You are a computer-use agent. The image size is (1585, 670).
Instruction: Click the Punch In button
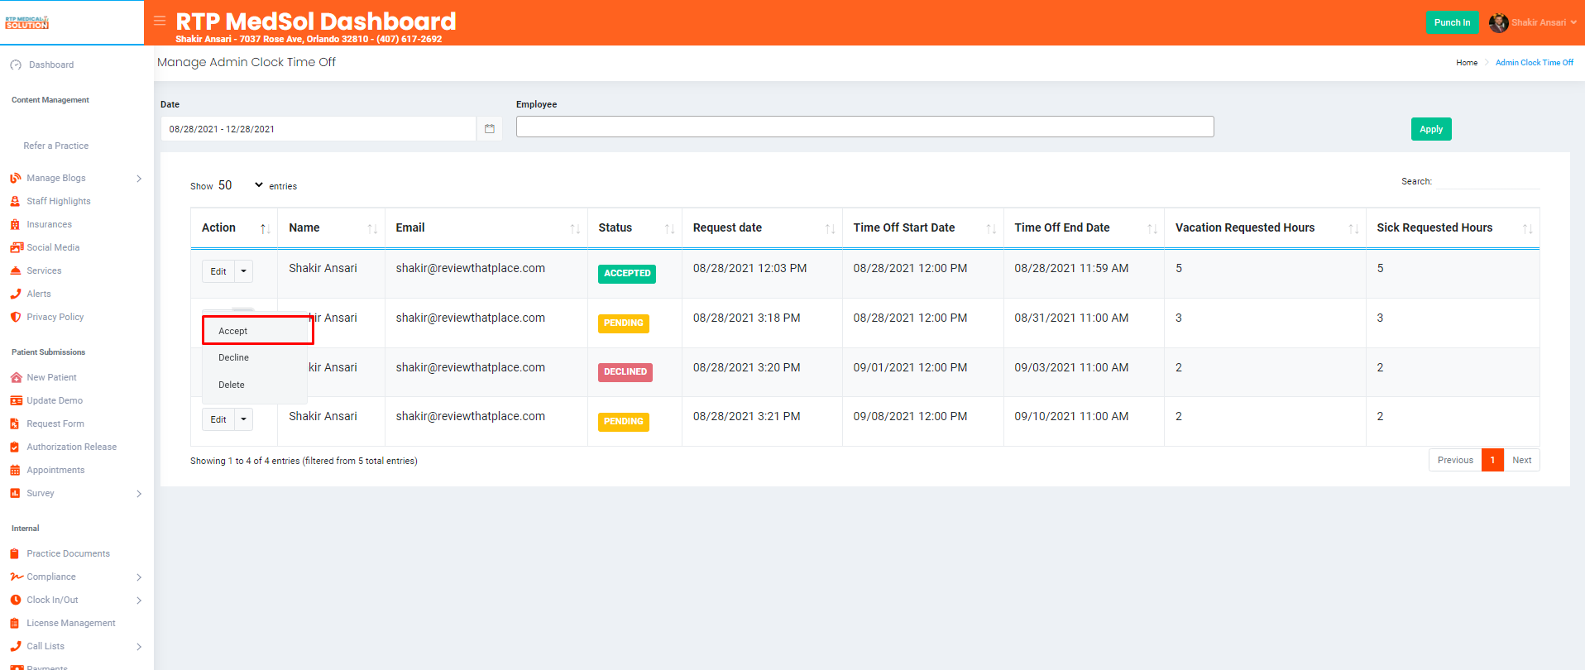(x=1452, y=22)
